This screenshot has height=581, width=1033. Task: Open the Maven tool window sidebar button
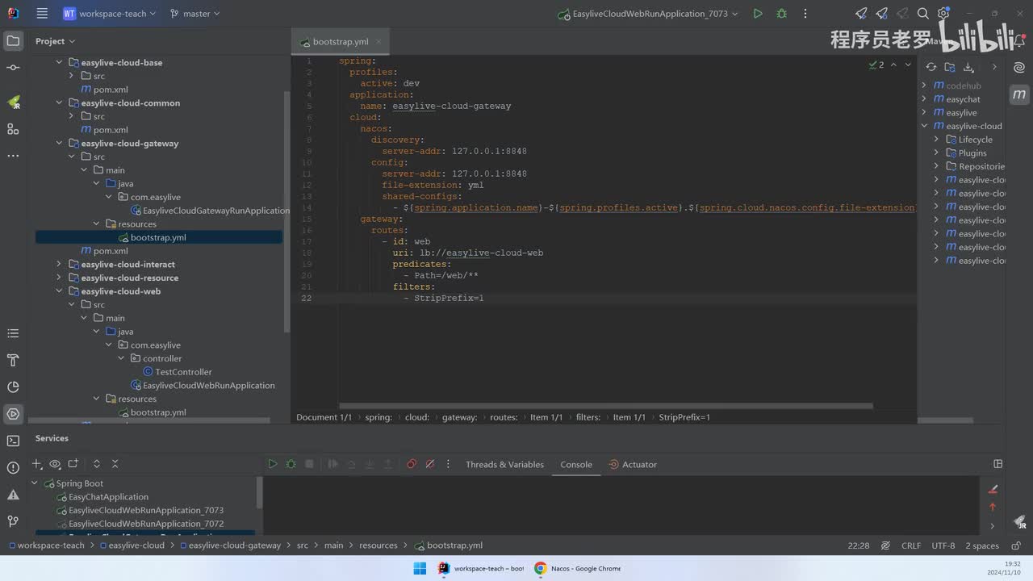tap(1018, 95)
